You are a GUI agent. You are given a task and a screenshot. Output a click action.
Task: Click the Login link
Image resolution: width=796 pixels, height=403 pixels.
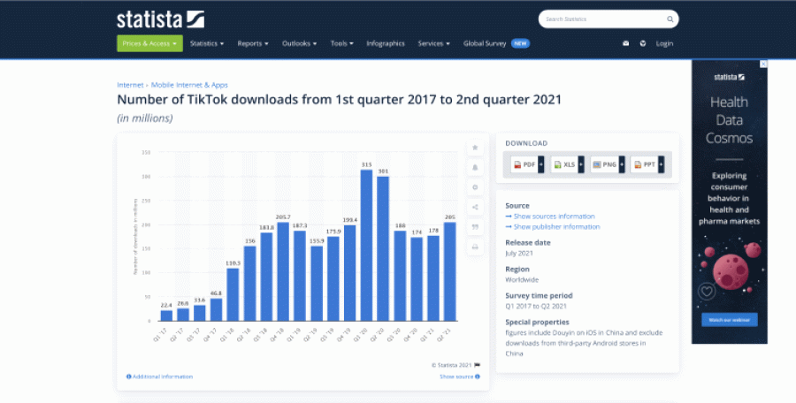(x=664, y=43)
